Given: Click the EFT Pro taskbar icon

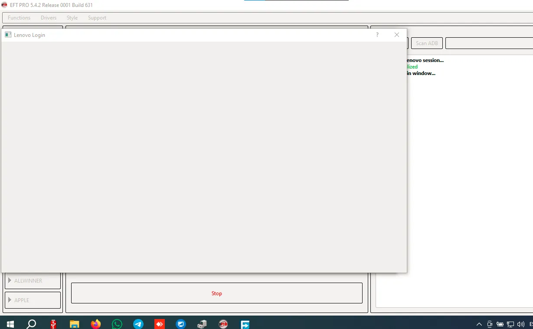Looking at the screenshot, I should pos(223,324).
